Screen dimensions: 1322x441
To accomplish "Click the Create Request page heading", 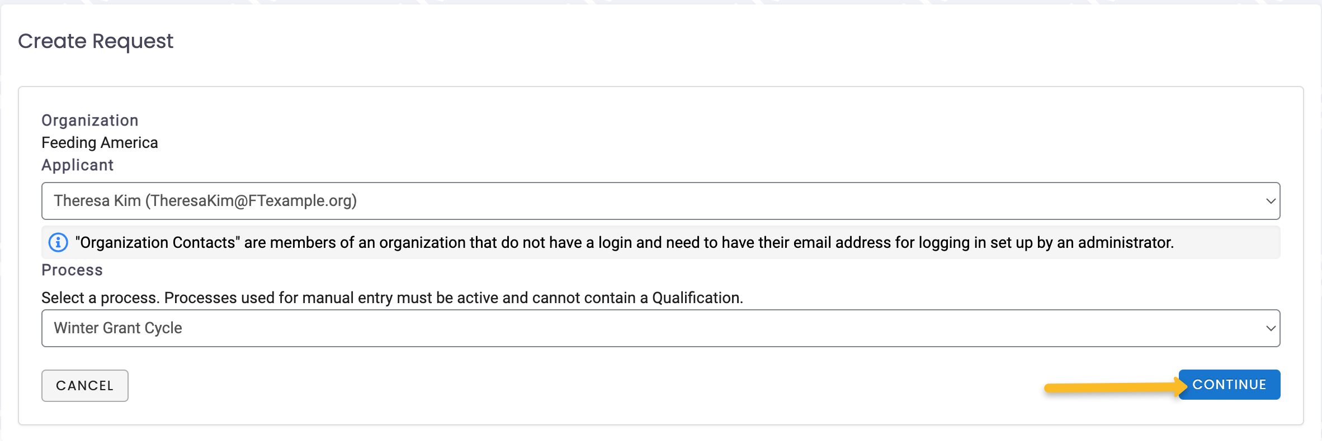I will coord(96,41).
